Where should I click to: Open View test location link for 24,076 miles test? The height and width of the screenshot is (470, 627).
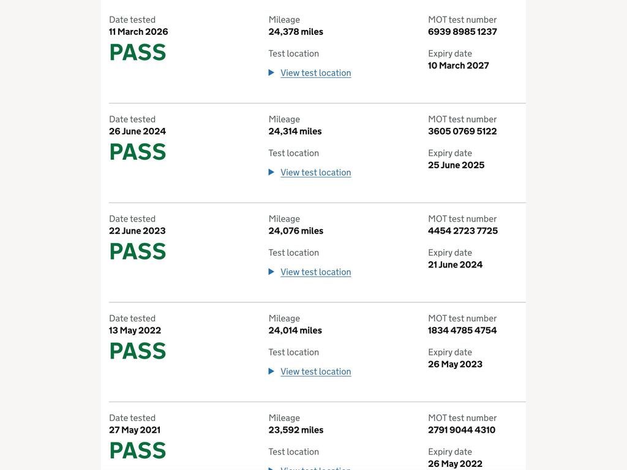(315, 272)
